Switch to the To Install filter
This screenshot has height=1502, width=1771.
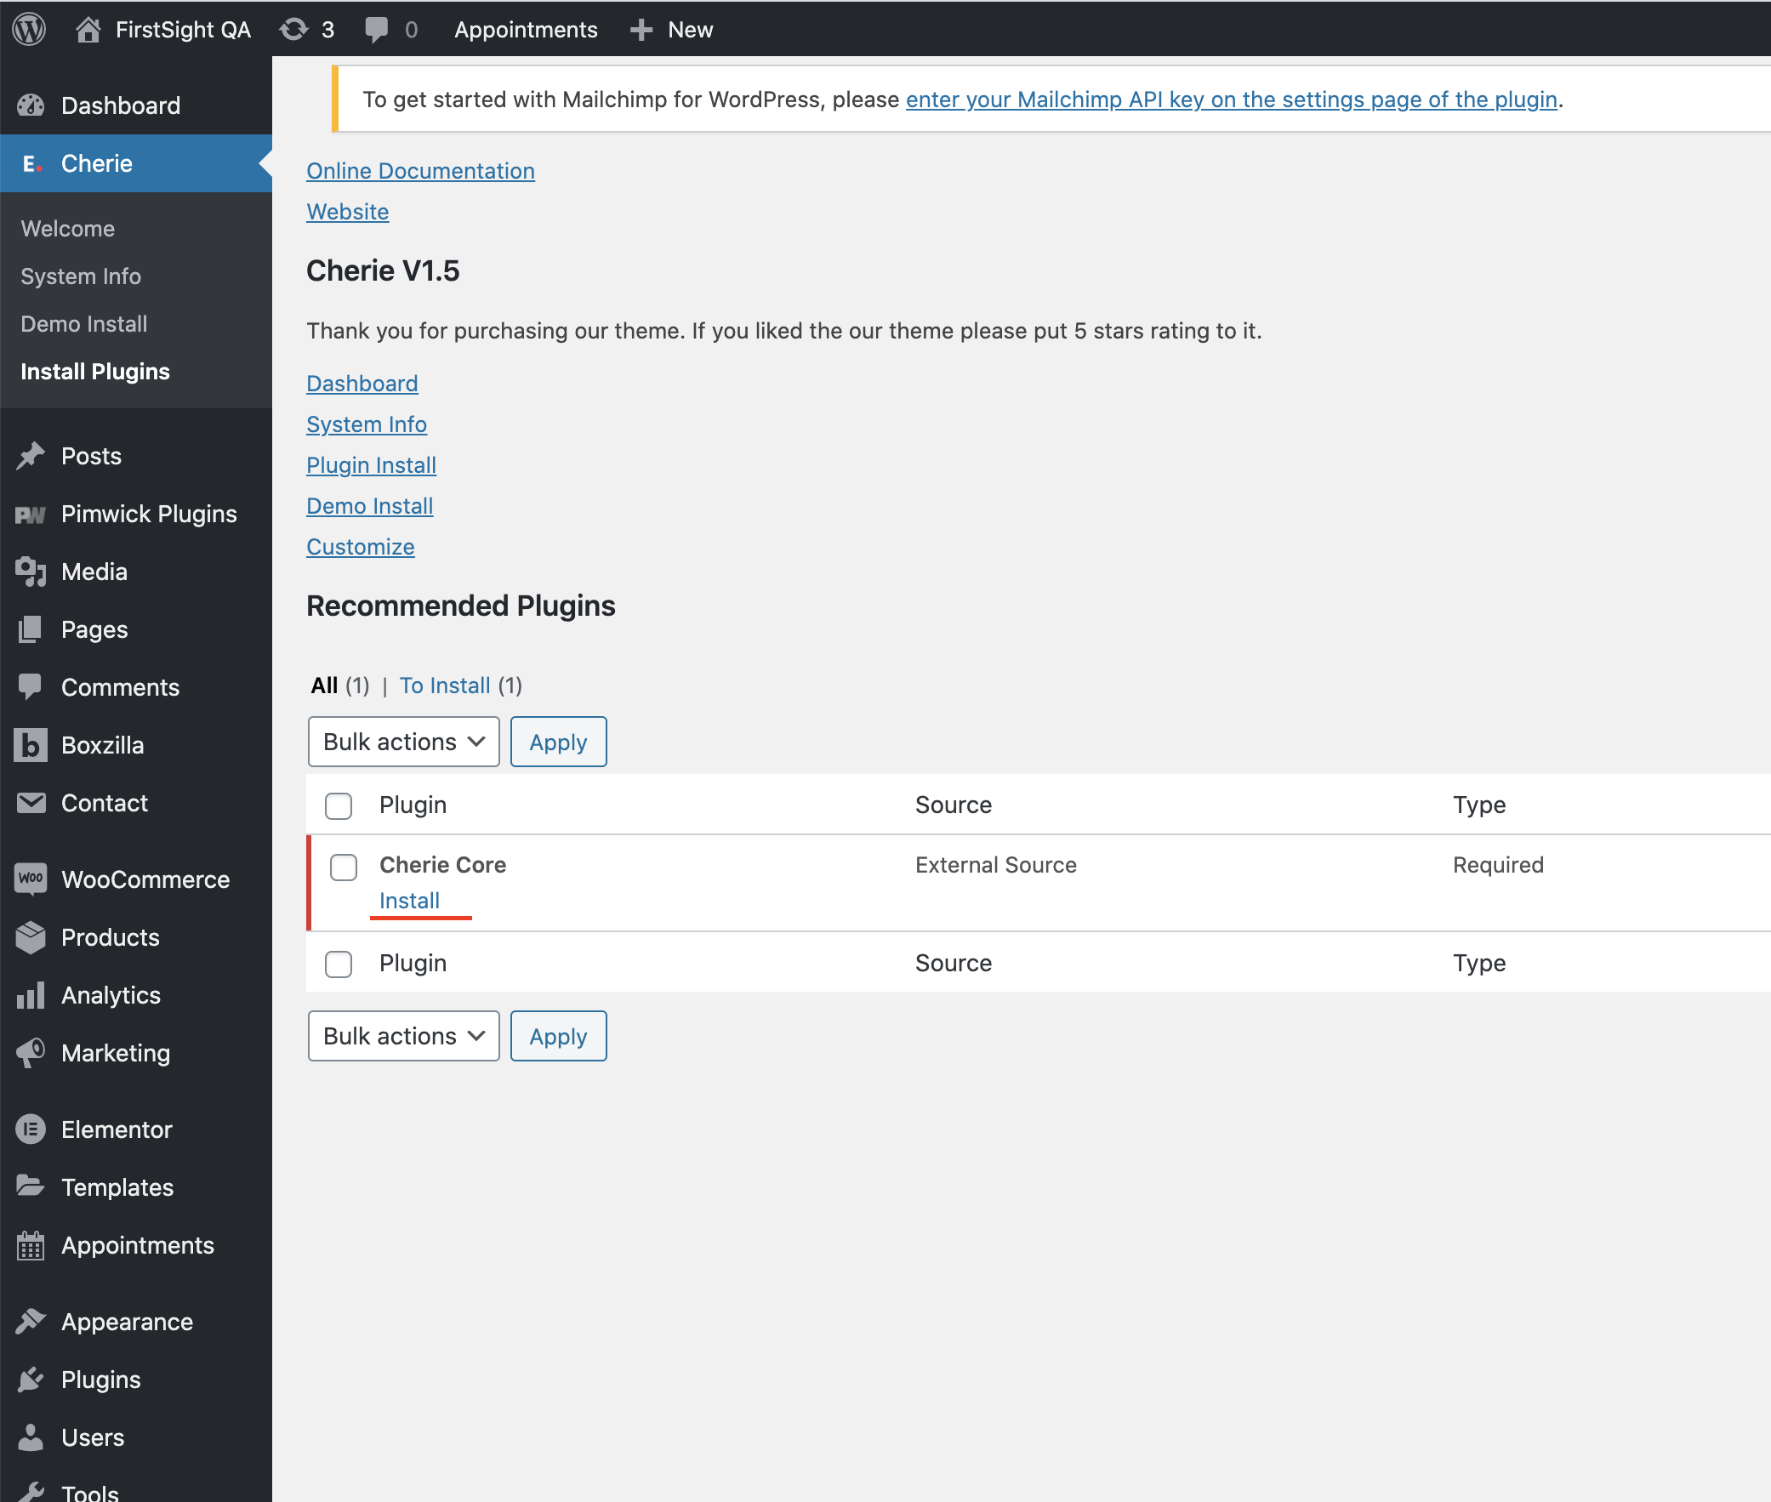[x=445, y=686]
